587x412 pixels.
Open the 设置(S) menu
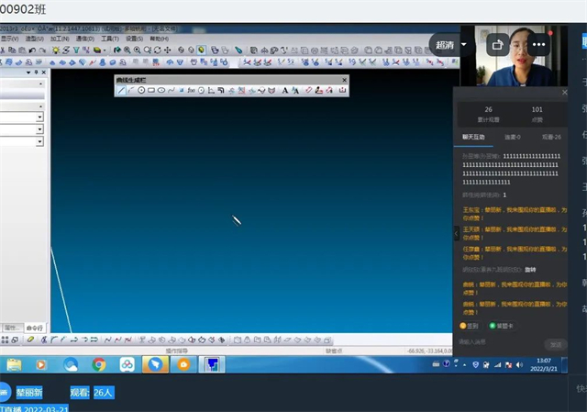coord(134,39)
